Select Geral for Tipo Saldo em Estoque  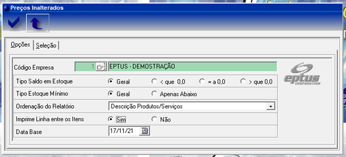coord(111,82)
